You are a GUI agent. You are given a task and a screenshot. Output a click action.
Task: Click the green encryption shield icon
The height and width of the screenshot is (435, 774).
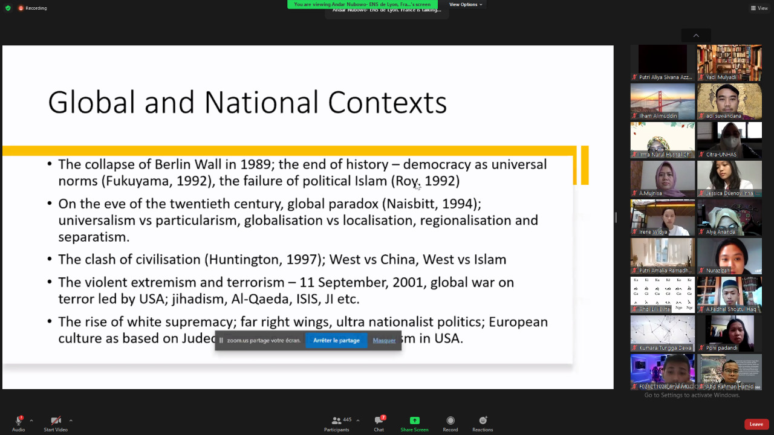point(8,8)
